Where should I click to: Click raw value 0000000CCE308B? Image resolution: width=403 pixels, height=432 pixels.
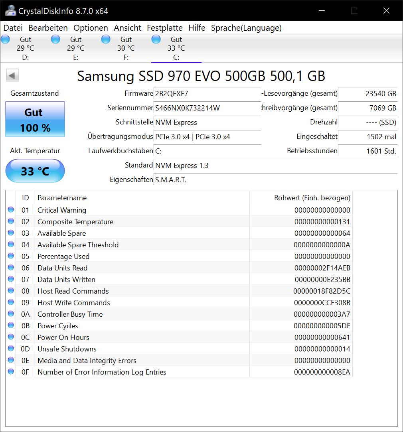[322, 303]
